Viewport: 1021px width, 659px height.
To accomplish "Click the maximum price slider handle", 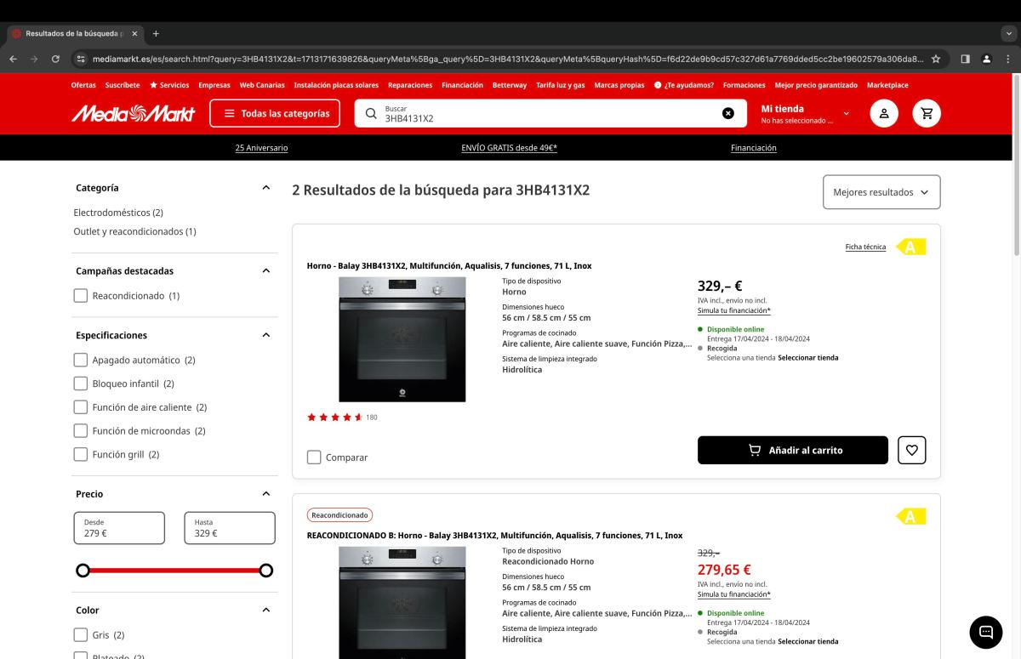I will (265, 570).
